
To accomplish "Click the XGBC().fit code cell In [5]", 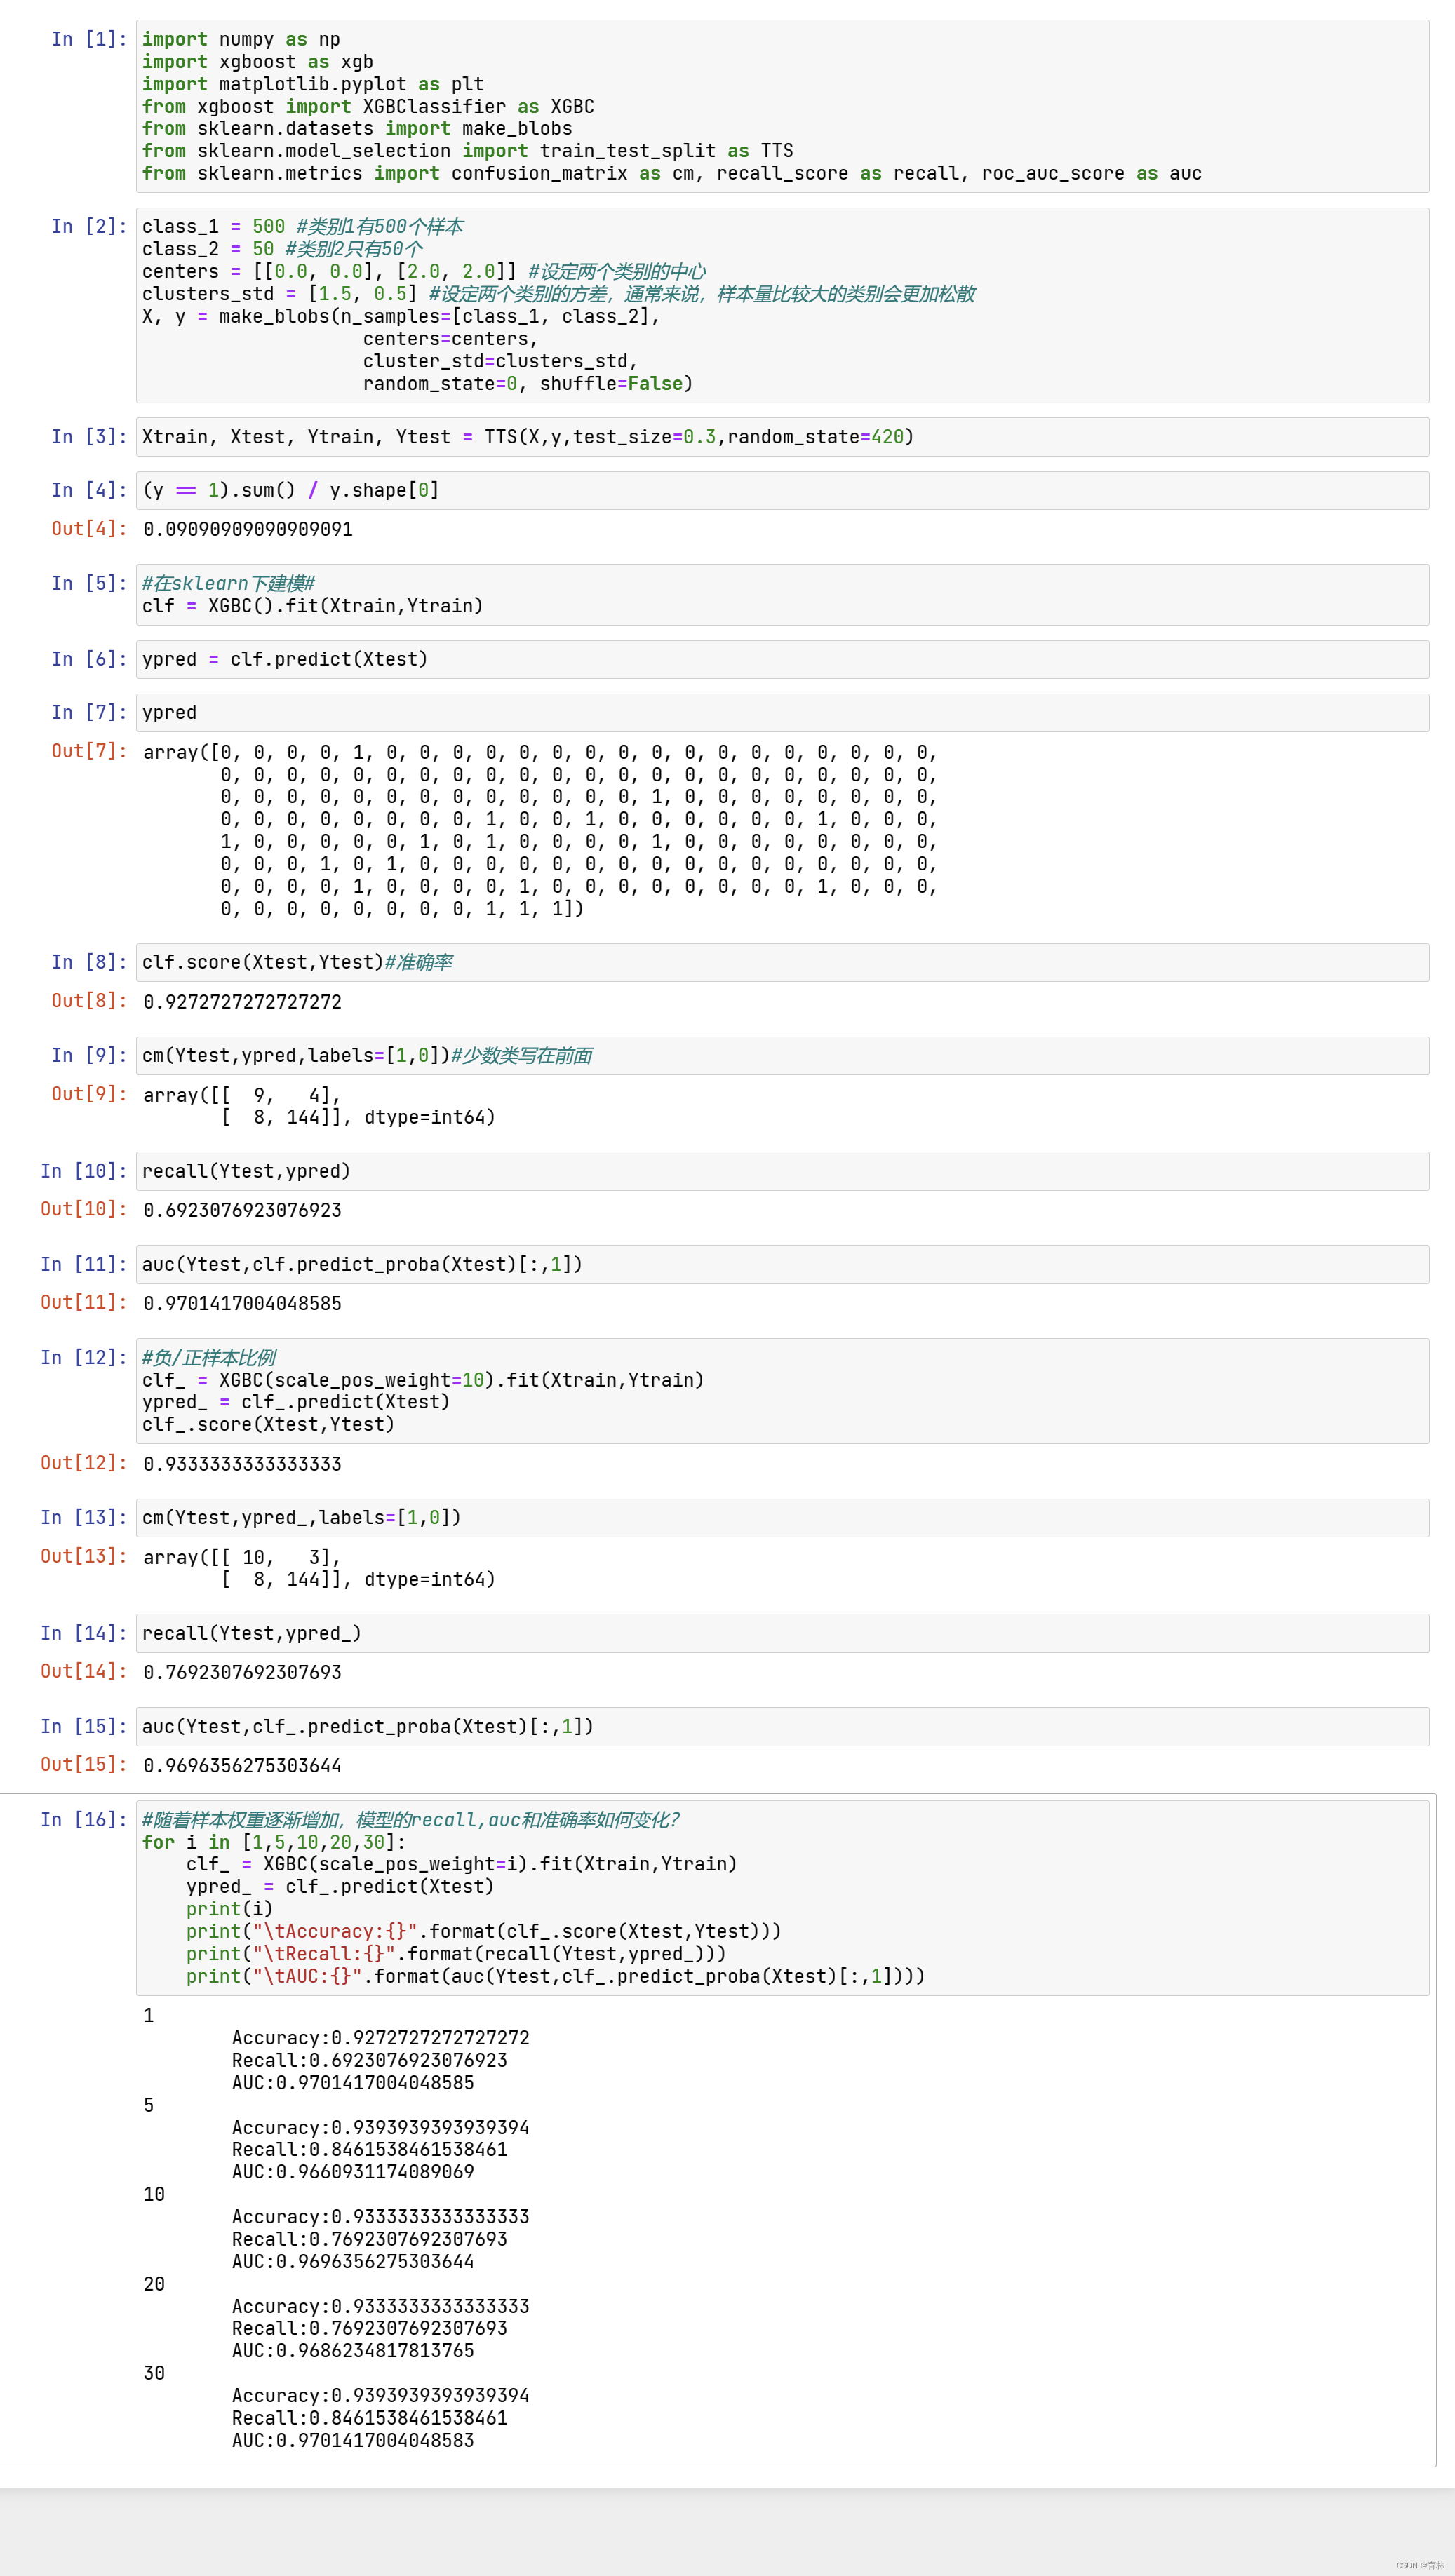I will (782, 594).
